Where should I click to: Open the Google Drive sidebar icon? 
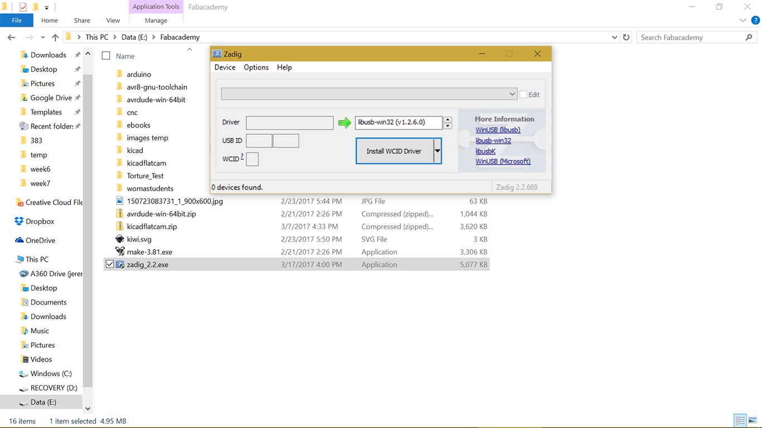pos(23,98)
